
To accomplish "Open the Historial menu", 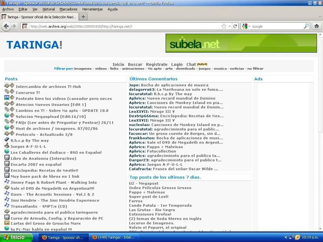I will point(49,9).
